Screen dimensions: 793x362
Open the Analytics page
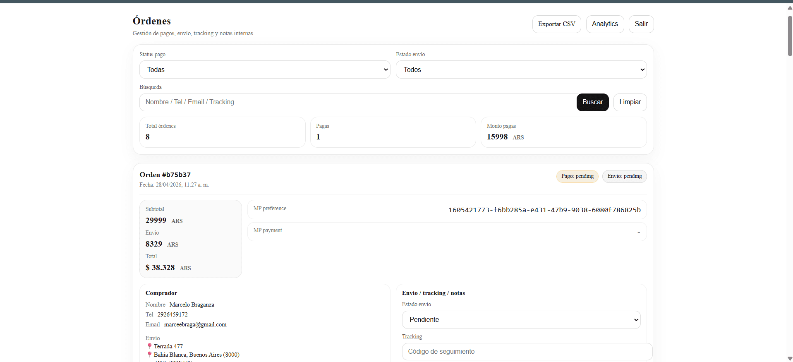click(x=605, y=24)
